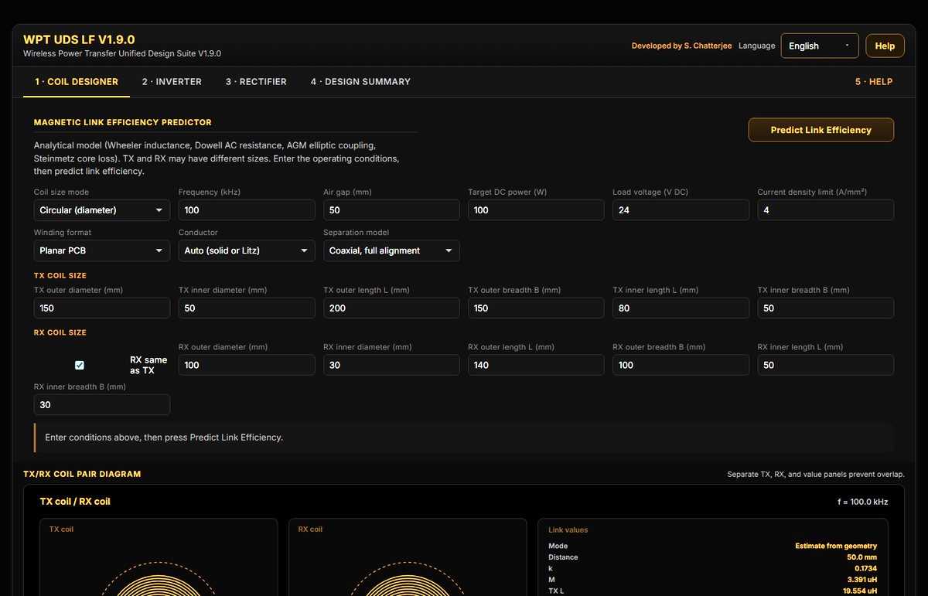Focus the Frequency (kHz) field

click(247, 210)
